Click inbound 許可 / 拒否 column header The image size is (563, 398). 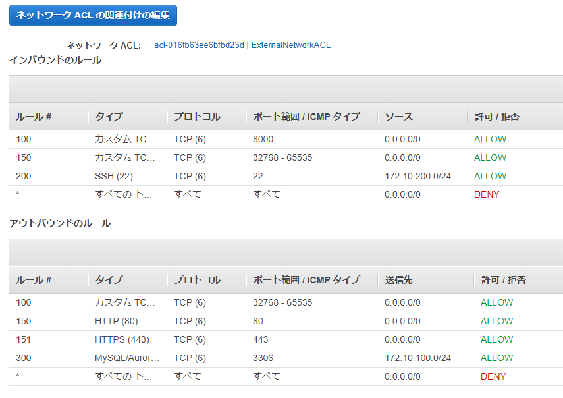497,117
